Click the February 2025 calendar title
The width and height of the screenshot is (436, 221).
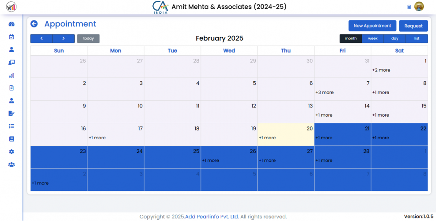[x=220, y=38]
